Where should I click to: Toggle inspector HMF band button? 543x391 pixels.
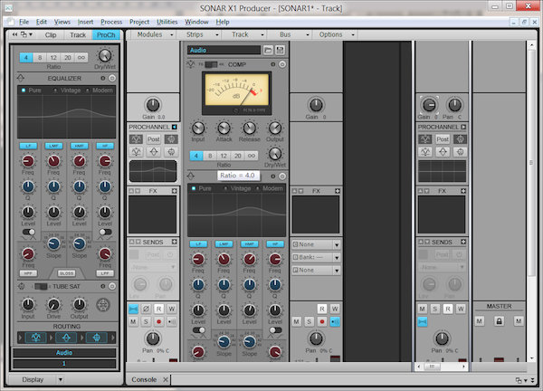click(x=80, y=146)
